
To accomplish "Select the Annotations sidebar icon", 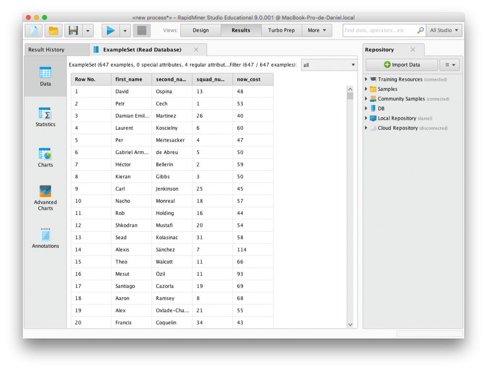I will click(x=45, y=238).
